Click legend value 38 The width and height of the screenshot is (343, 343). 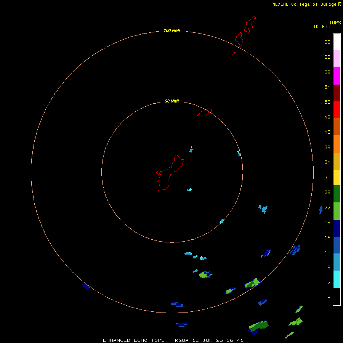327,147
